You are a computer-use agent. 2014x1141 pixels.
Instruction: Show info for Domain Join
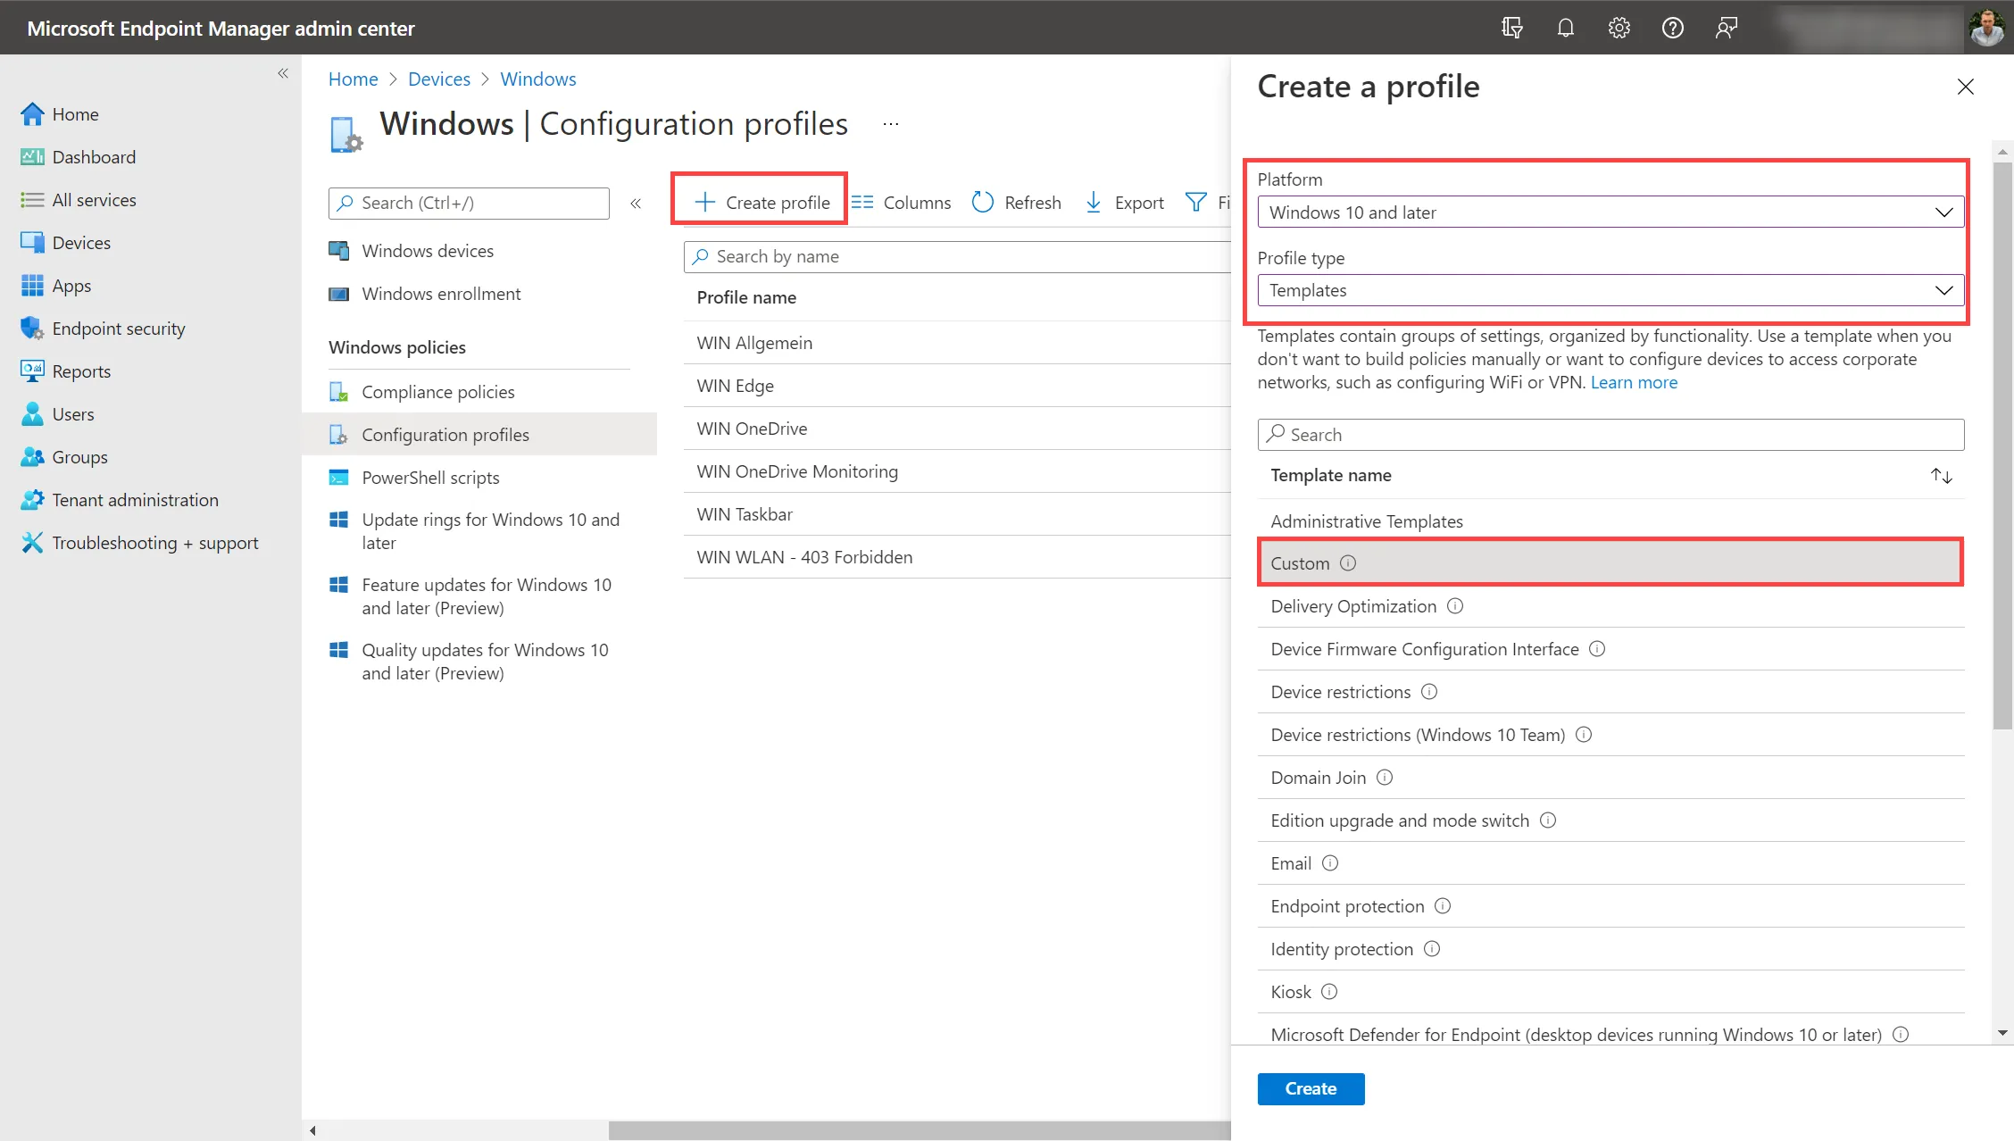pos(1385,778)
